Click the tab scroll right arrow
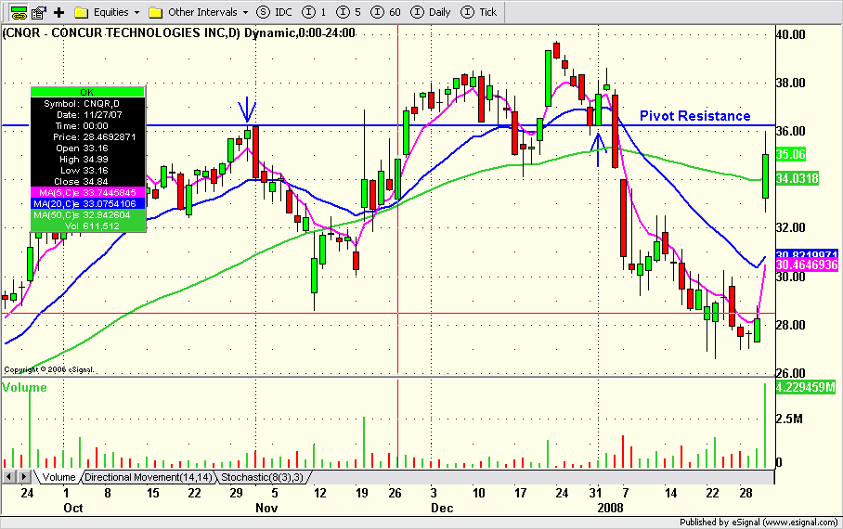This screenshot has width=843, height=529. [23, 476]
